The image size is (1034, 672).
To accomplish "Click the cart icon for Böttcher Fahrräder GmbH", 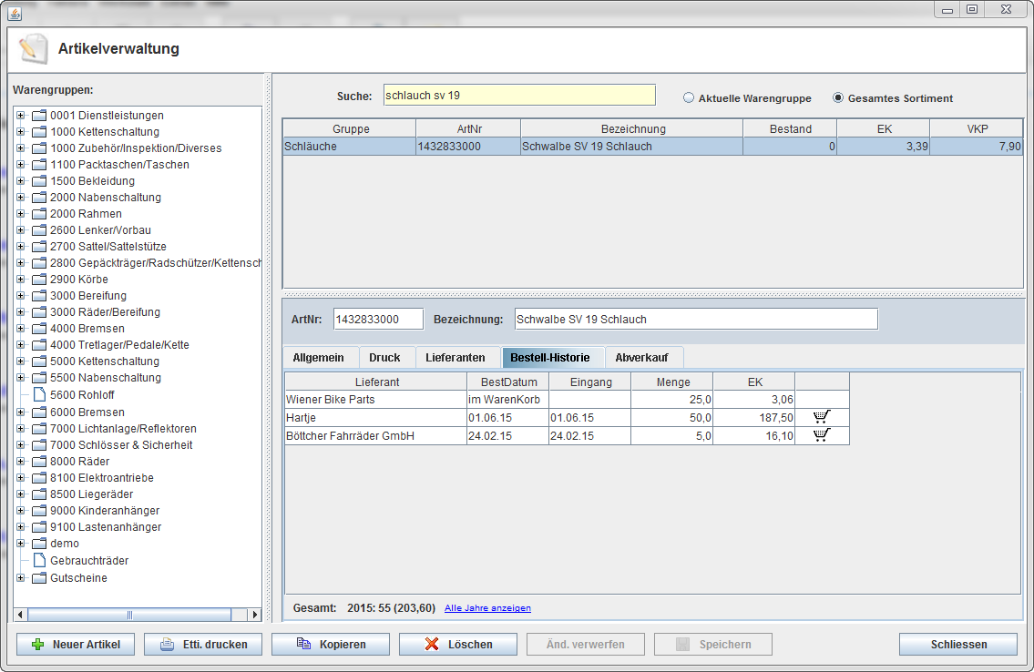I will click(822, 435).
